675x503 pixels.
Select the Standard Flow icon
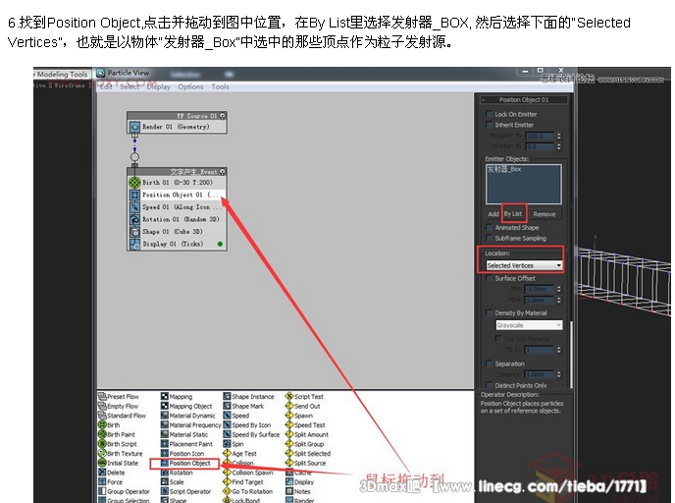[x=102, y=415]
